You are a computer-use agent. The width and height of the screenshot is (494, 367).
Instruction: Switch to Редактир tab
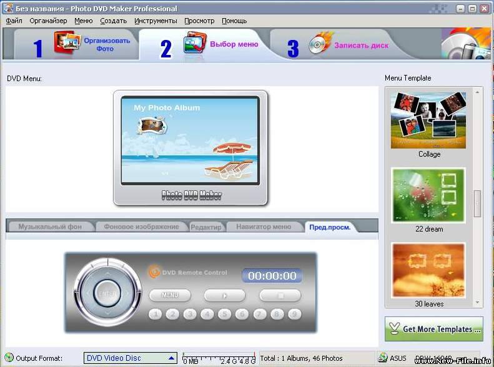206,227
